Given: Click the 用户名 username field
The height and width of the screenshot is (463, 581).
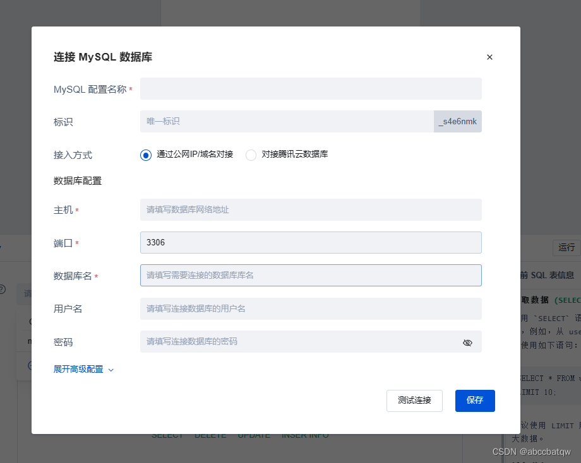Looking at the screenshot, I should tap(311, 308).
